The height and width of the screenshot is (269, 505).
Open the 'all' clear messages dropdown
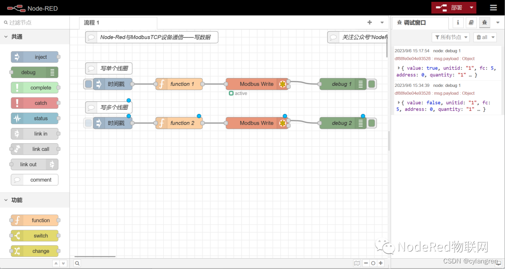484,37
